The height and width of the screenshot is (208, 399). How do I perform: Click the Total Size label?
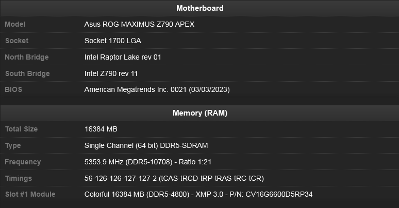point(21,129)
